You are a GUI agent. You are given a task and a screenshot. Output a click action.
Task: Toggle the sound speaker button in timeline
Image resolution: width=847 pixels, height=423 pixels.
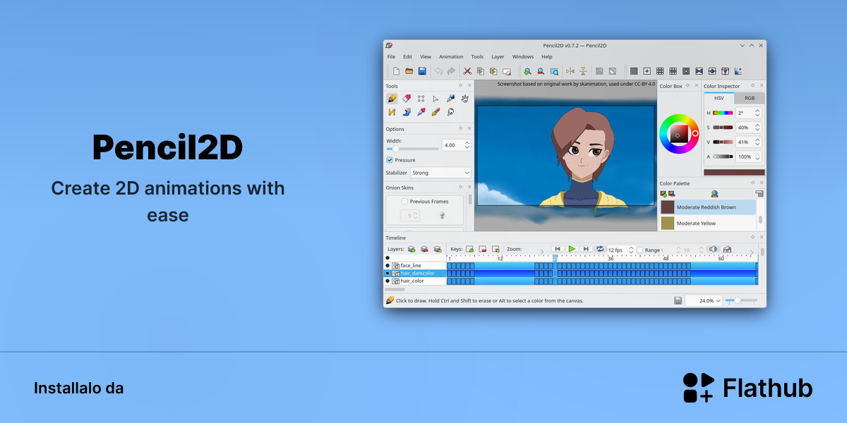[x=713, y=250]
